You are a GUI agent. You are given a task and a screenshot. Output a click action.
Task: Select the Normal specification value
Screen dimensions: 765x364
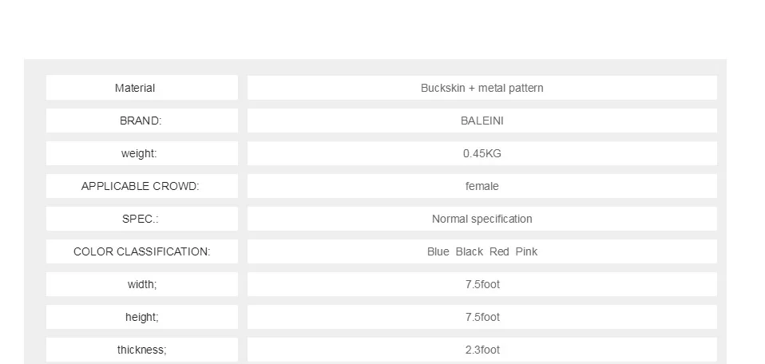pos(482,219)
